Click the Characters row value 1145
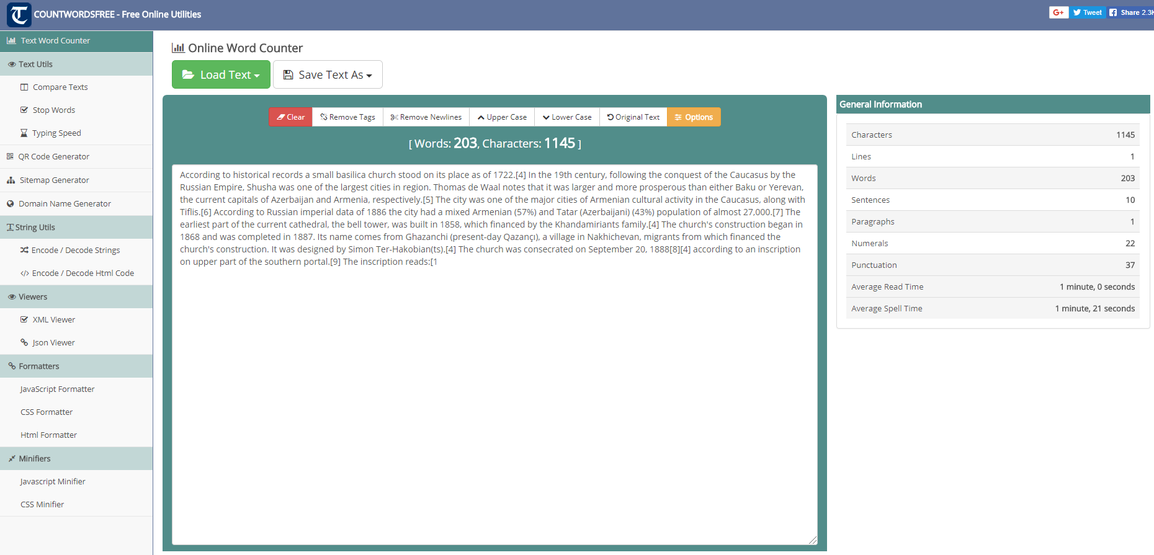 click(1125, 135)
